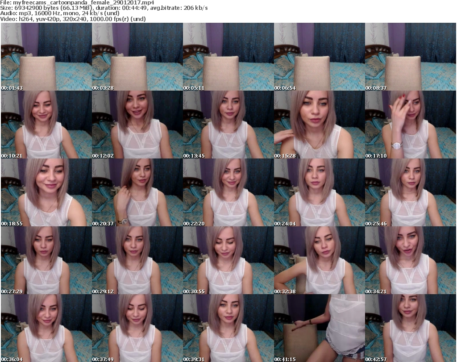Open the thumbnail labeled 00:32:38
The width and height of the screenshot is (457, 362).
(320, 260)
